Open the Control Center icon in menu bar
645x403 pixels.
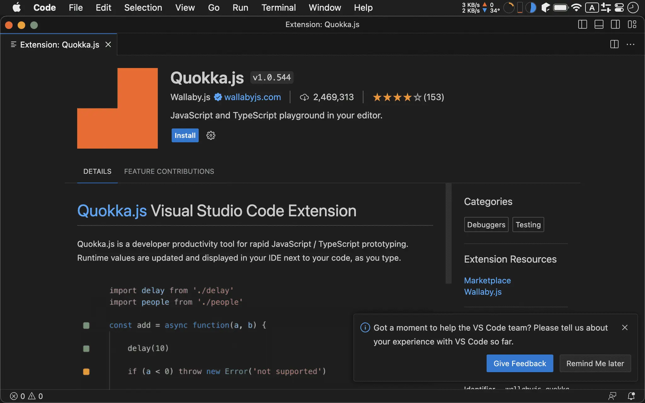[619, 8]
